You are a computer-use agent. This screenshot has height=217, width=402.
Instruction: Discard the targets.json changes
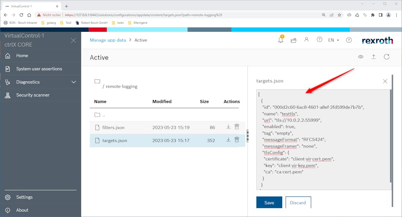point(298,203)
